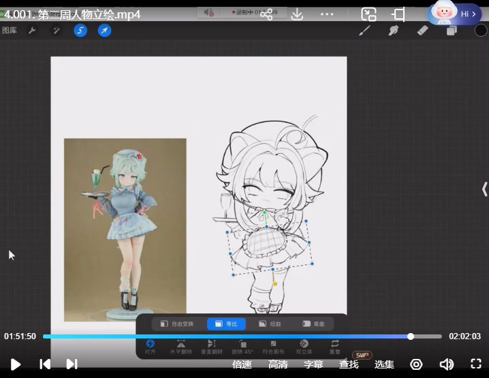489x378 pixels.
Task: Open the Procreate layers panel icon
Action: (452, 31)
